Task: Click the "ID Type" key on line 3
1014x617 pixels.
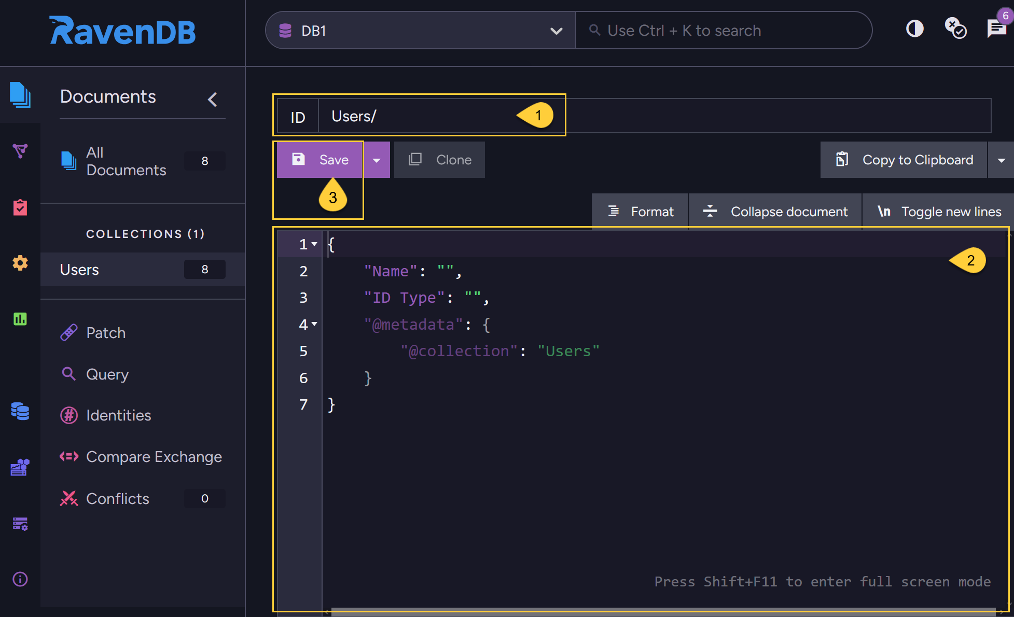Action: click(x=404, y=298)
